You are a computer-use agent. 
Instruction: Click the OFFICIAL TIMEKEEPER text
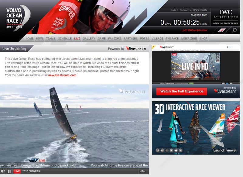click(x=225, y=24)
